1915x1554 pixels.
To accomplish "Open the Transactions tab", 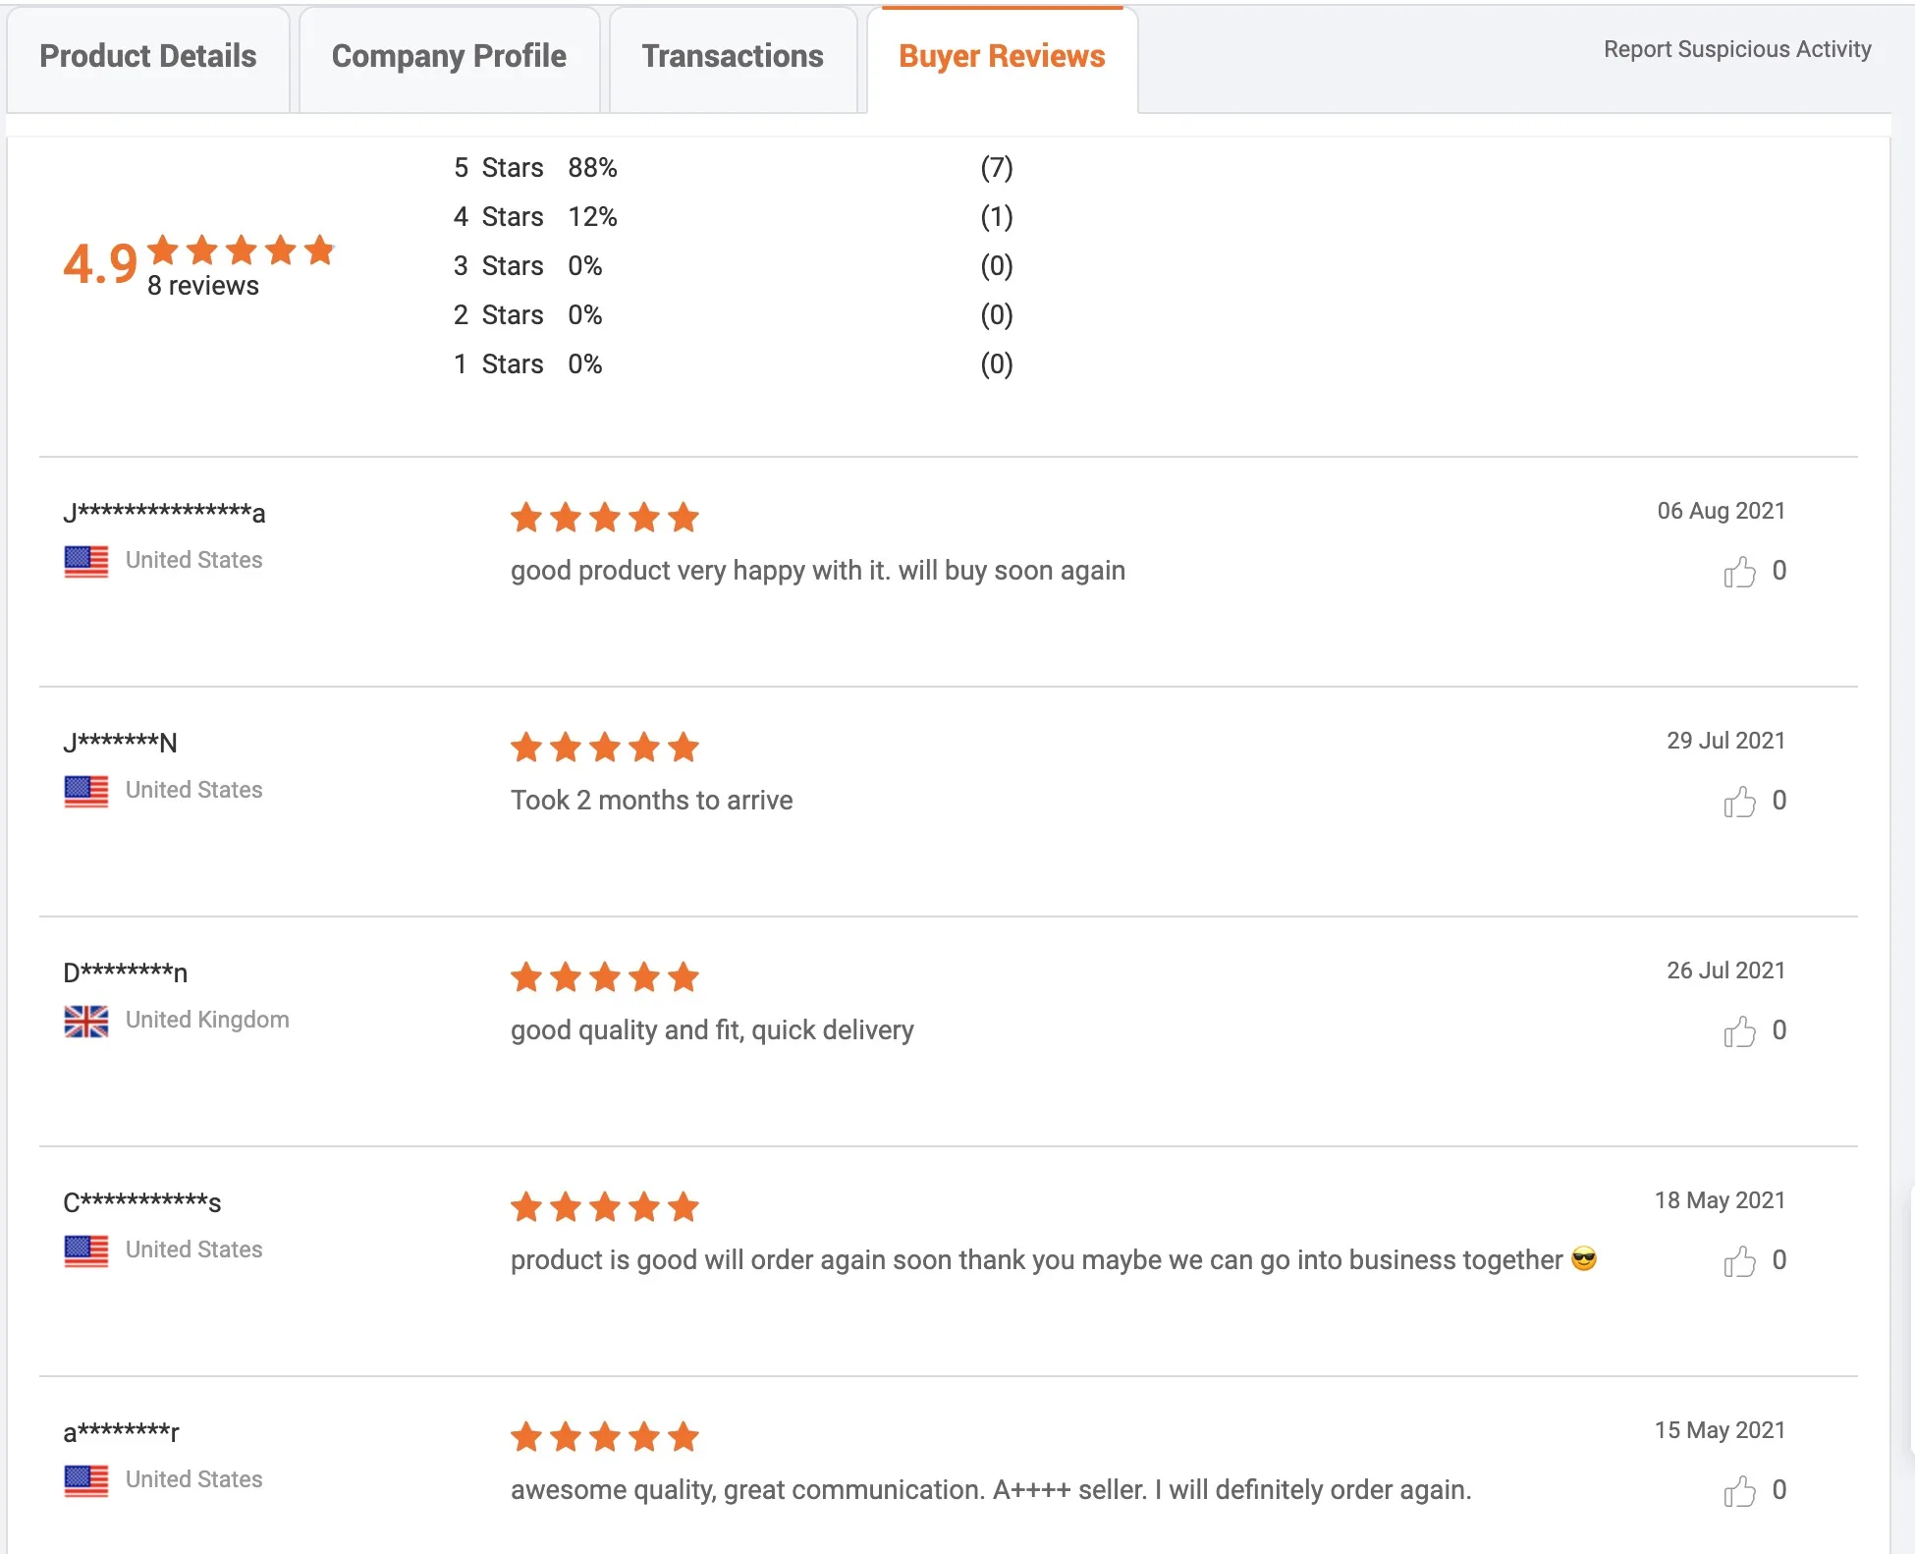I will tap(733, 57).
